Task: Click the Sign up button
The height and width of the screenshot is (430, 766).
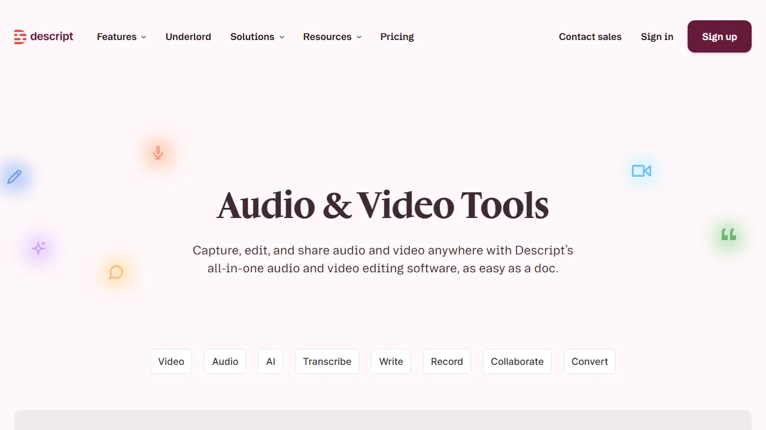Action: tap(719, 36)
